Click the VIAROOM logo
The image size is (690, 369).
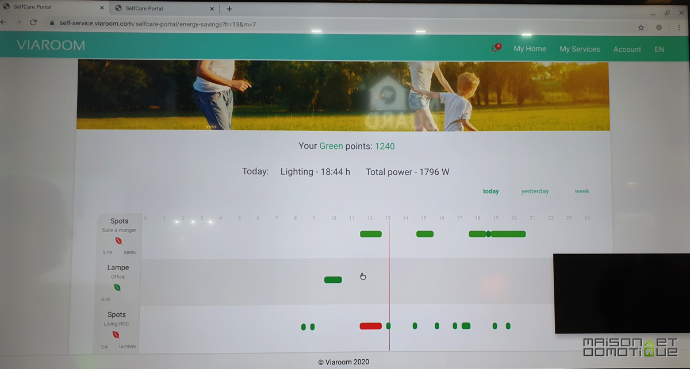(51, 45)
